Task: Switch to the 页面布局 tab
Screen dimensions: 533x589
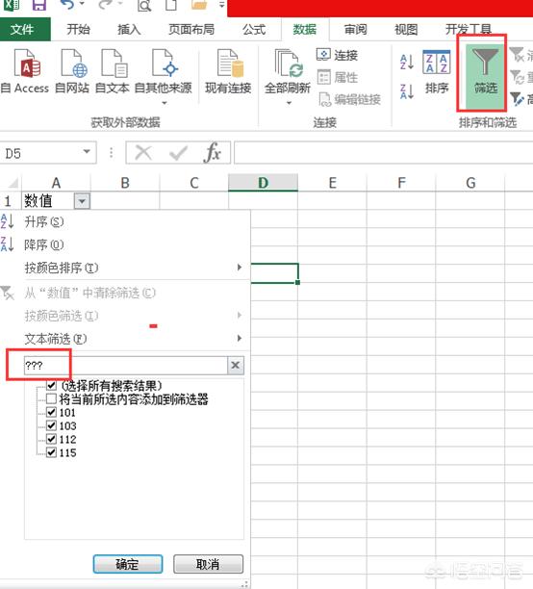Action: pos(191,29)
